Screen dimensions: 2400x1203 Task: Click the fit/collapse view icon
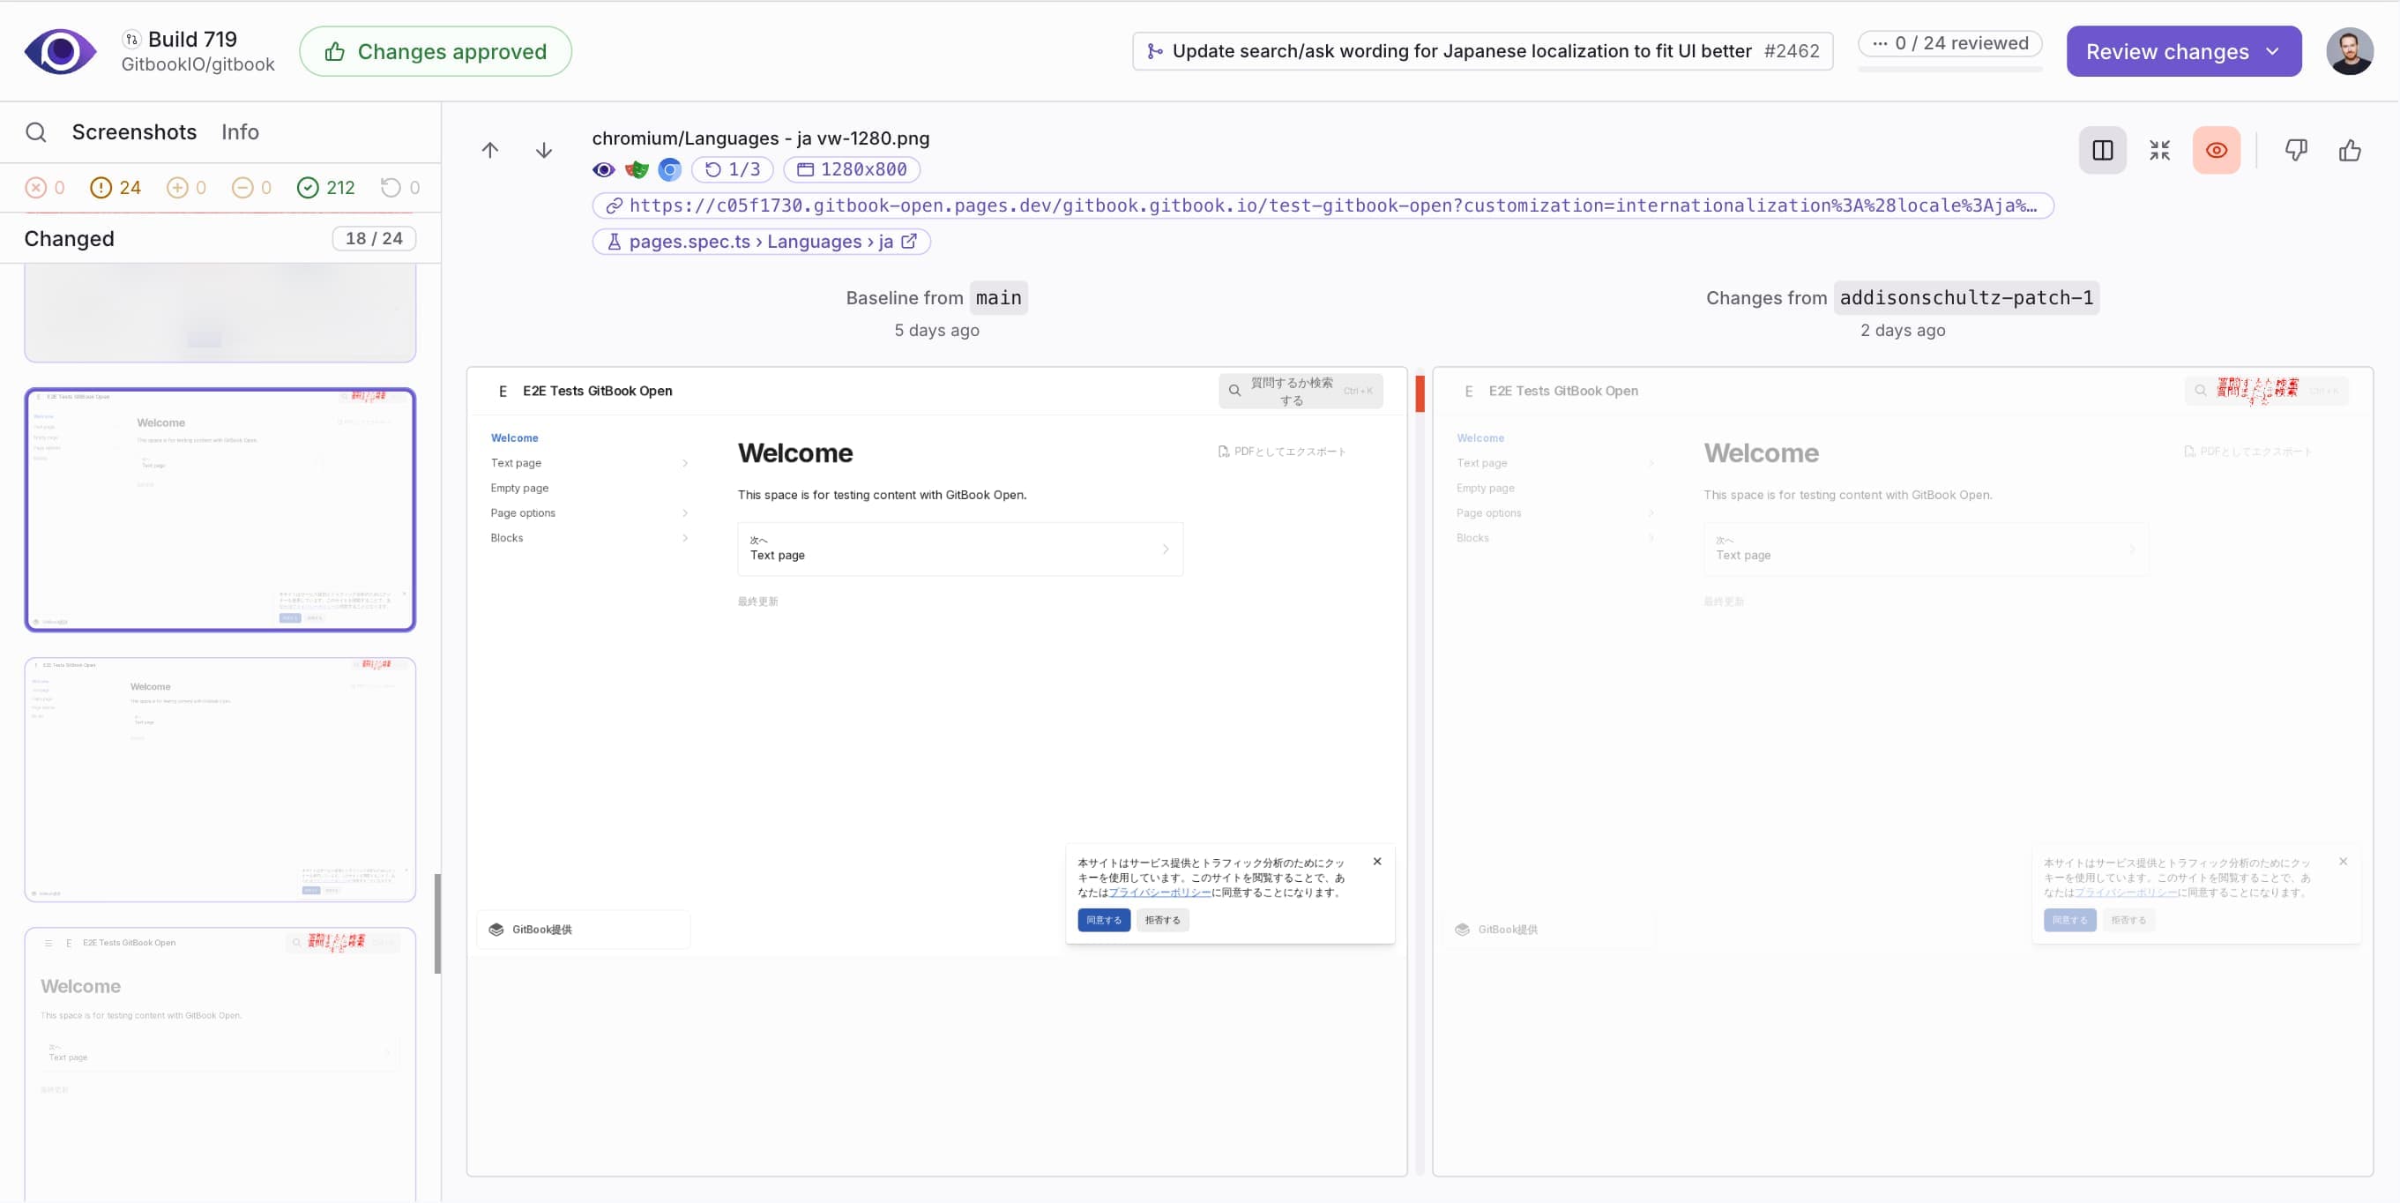(x=2159, y=150)
